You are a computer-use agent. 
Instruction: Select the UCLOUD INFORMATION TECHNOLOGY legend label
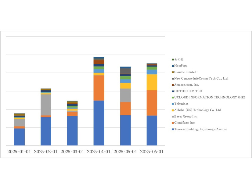click(209, 97)
